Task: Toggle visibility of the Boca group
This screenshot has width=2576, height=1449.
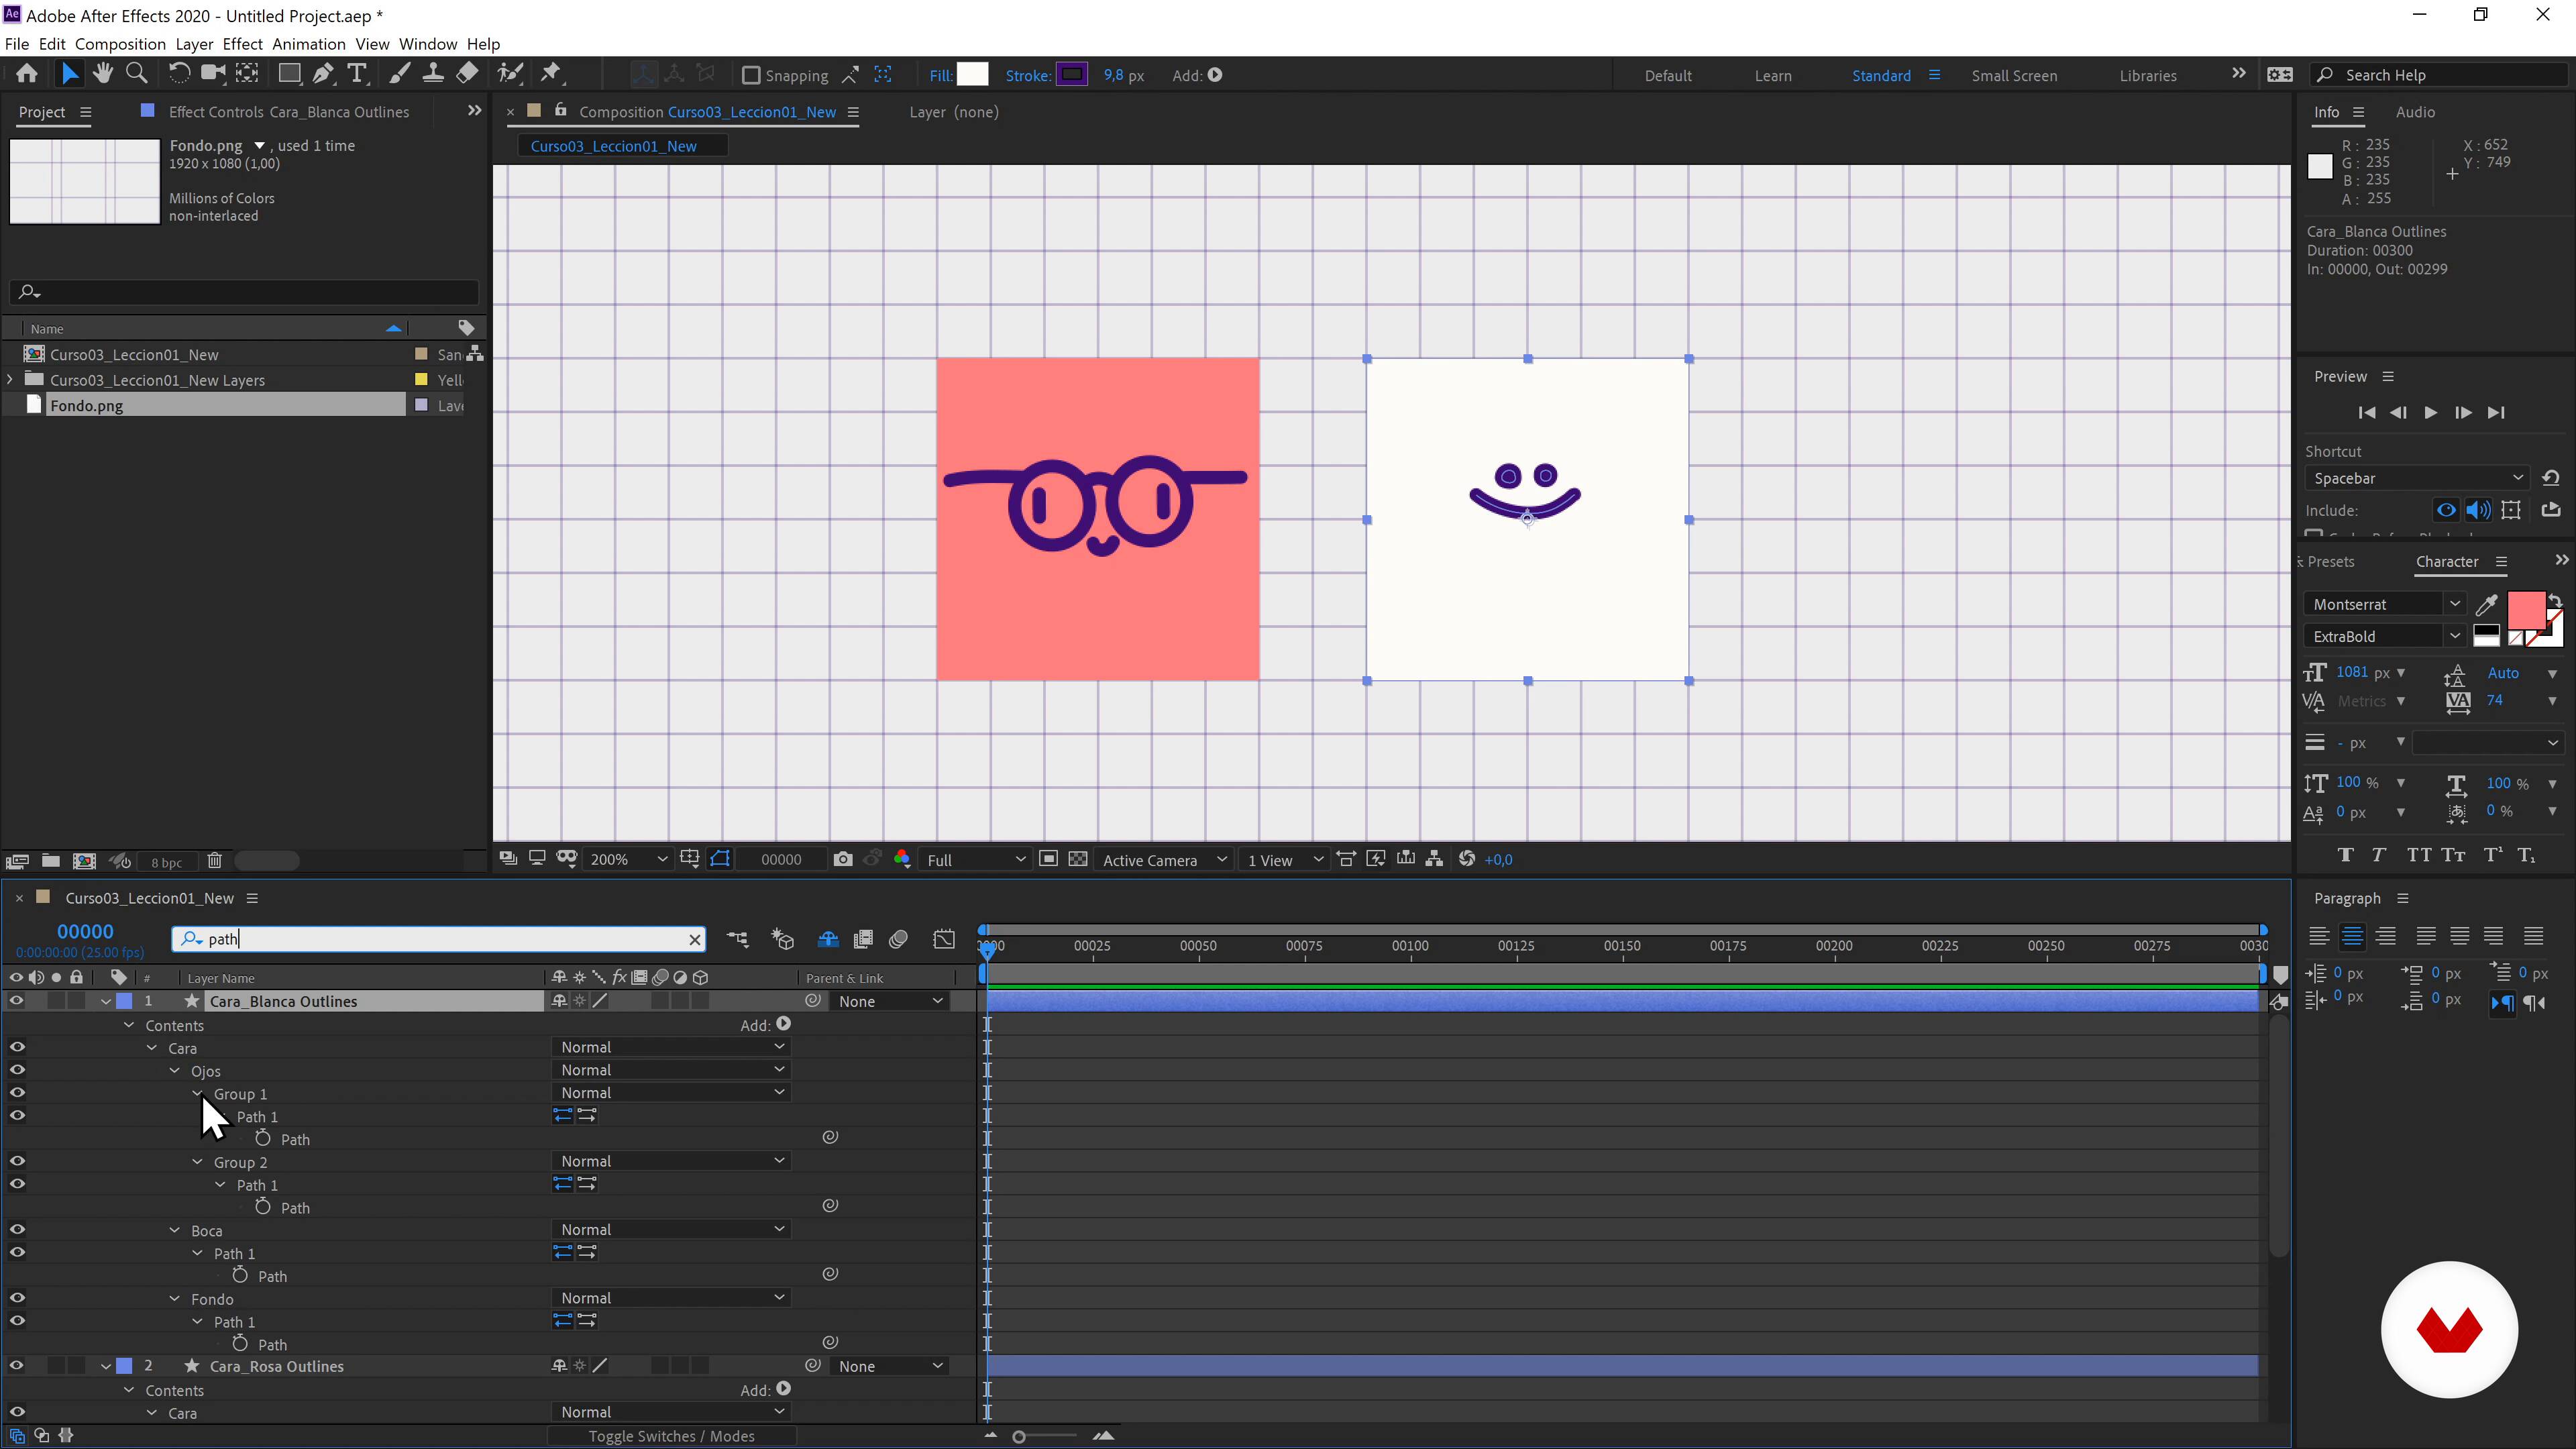Action: click(x=17, y=1230)
